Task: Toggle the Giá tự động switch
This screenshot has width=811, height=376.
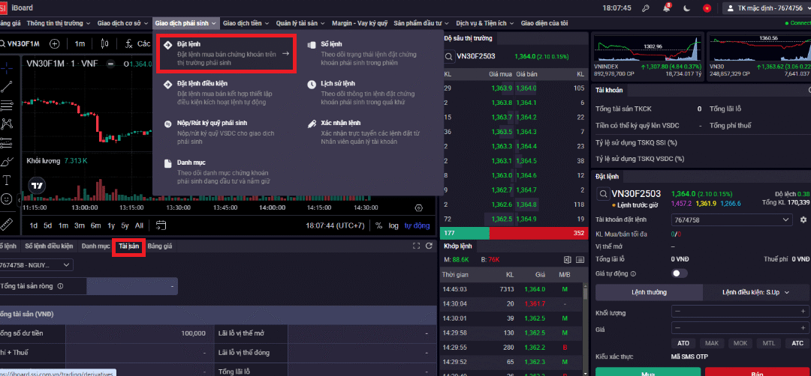Action: tap(679, 273)
